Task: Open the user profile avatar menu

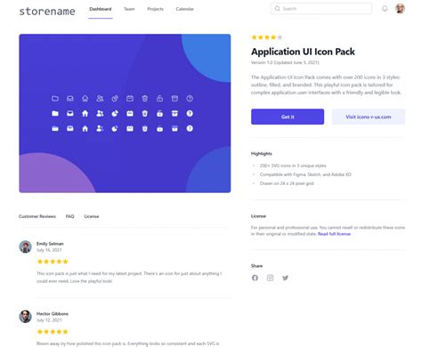Action: click(x=400, y=9)
